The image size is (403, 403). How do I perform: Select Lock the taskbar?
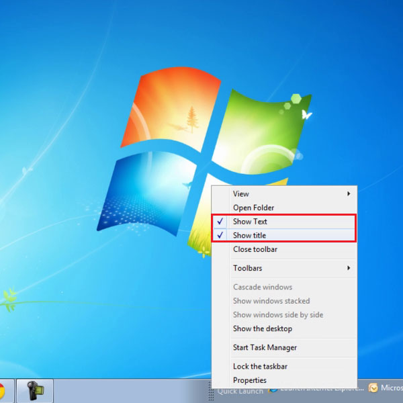point(283,367)
